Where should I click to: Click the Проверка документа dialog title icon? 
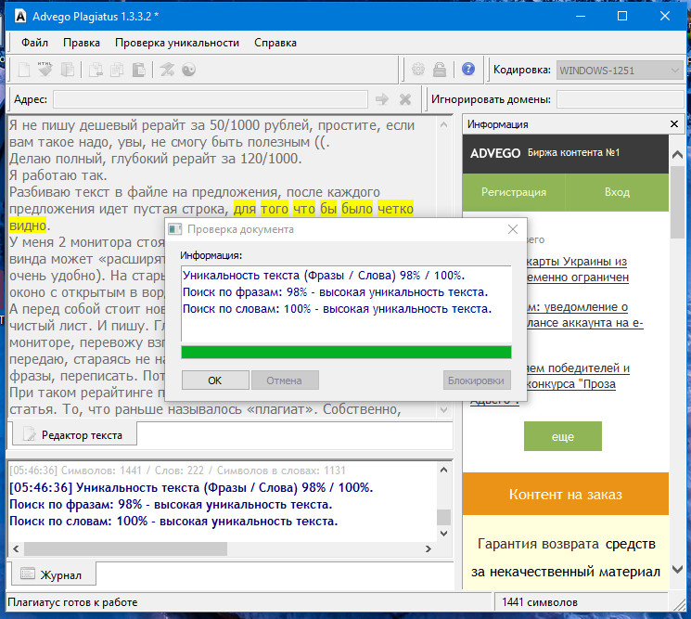click(x=175, y=229)
